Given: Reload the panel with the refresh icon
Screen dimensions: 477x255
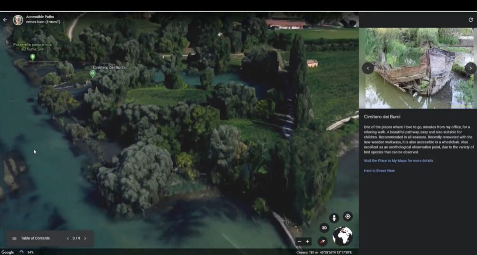Looking at the screenshot, I should (x=470, y=20).
